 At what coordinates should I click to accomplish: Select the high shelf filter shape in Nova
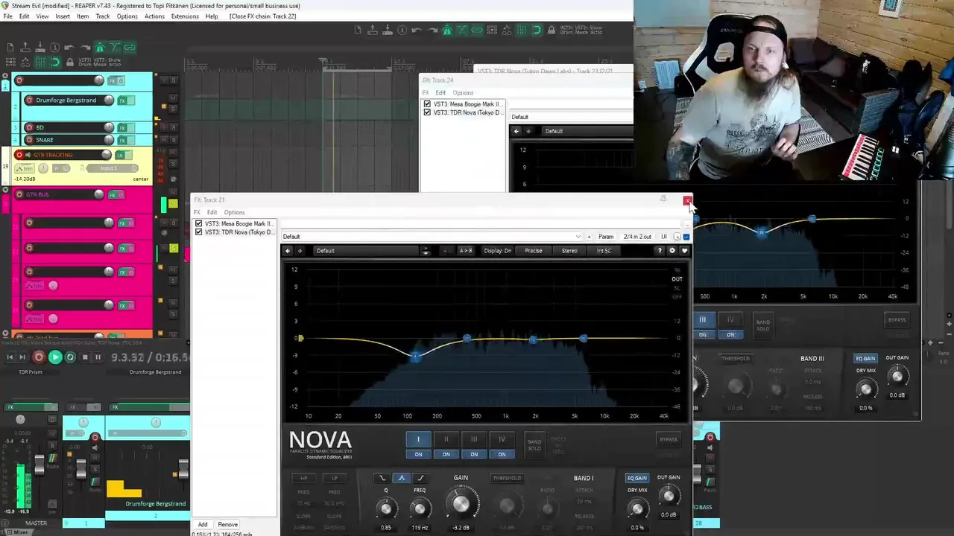click(x=421, y=478)
